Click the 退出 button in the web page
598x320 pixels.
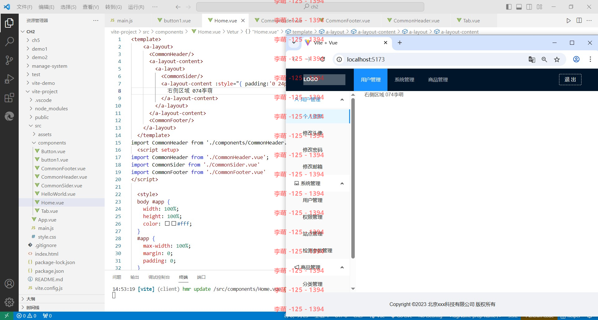pos(570,80)
